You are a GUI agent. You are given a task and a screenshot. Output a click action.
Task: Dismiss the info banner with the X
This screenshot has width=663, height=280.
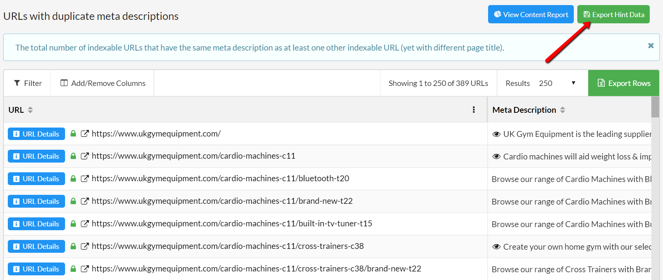[651, 45]
